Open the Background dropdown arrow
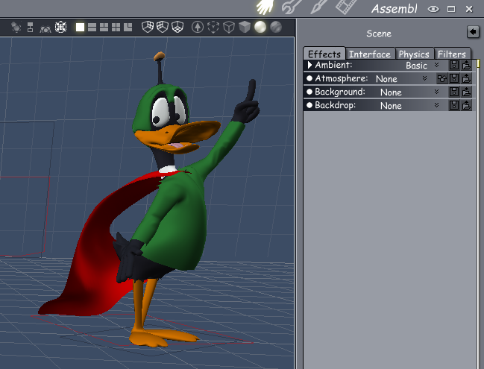Screen dimensions: 484x369 (436, 92)
